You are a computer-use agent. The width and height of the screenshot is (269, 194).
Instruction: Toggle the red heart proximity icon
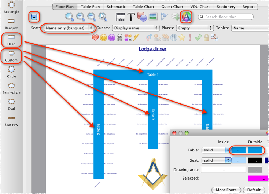point(95,37)
